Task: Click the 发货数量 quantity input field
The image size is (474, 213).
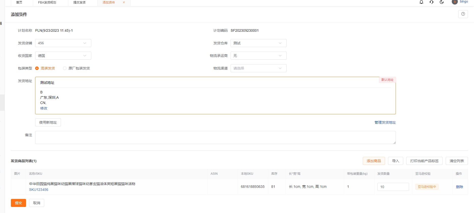Action: (393, 187)
